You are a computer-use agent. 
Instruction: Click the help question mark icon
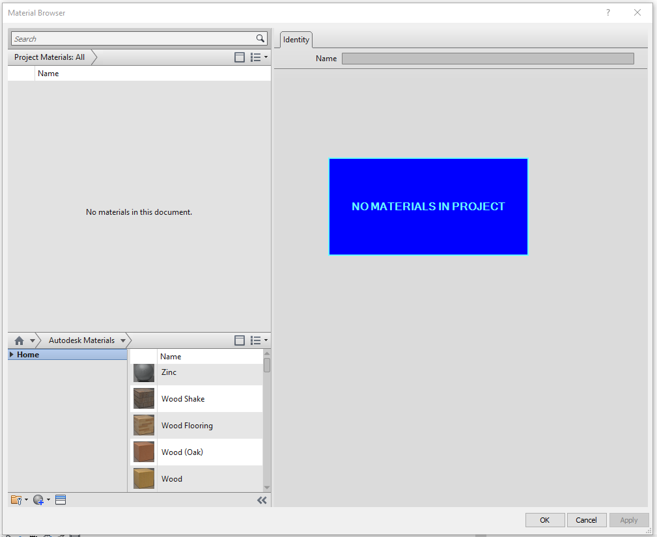(608, 12)
